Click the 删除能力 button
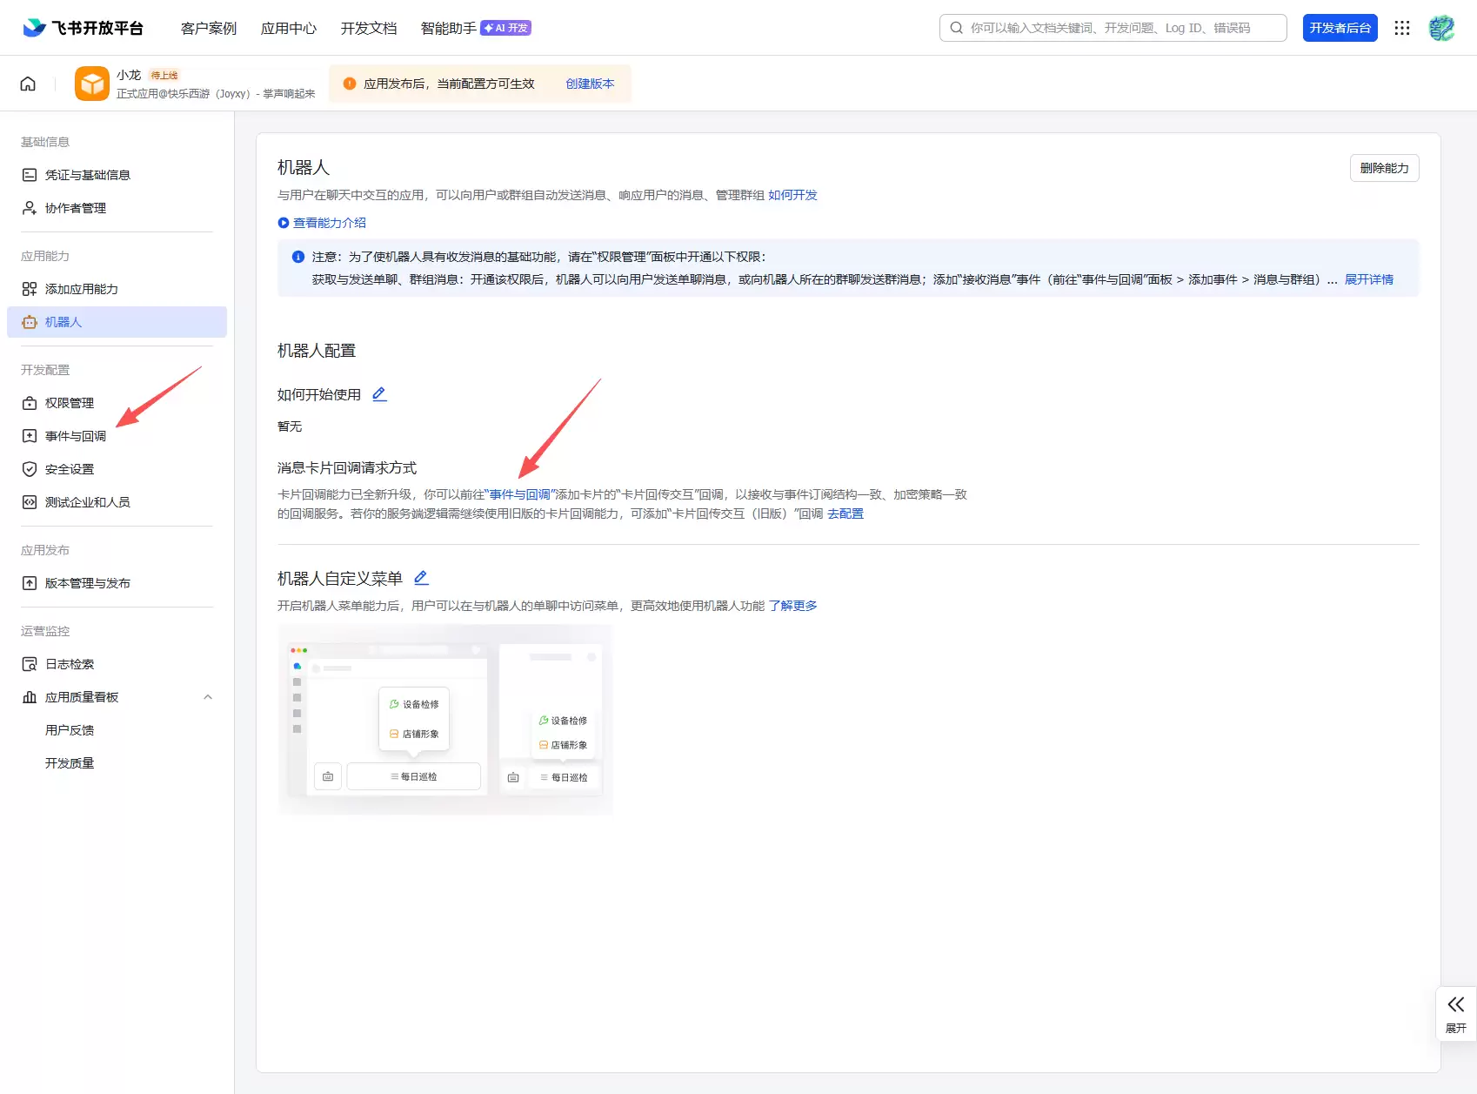This screenshot has width=1477, height=1094. (1384, 168)
